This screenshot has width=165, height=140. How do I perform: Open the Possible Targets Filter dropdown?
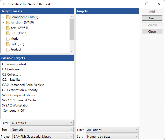[42, 123]
